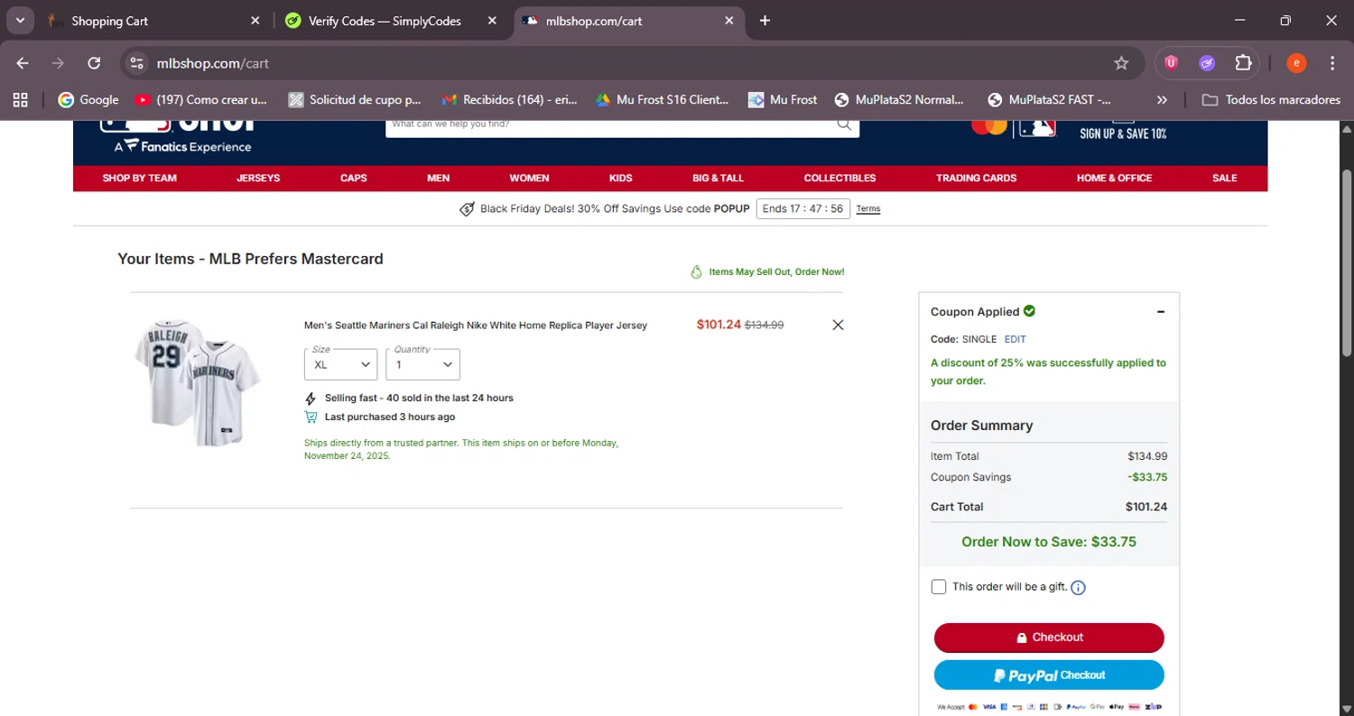Open Gmail Recibidos bookmark

(x=509, y=100)
